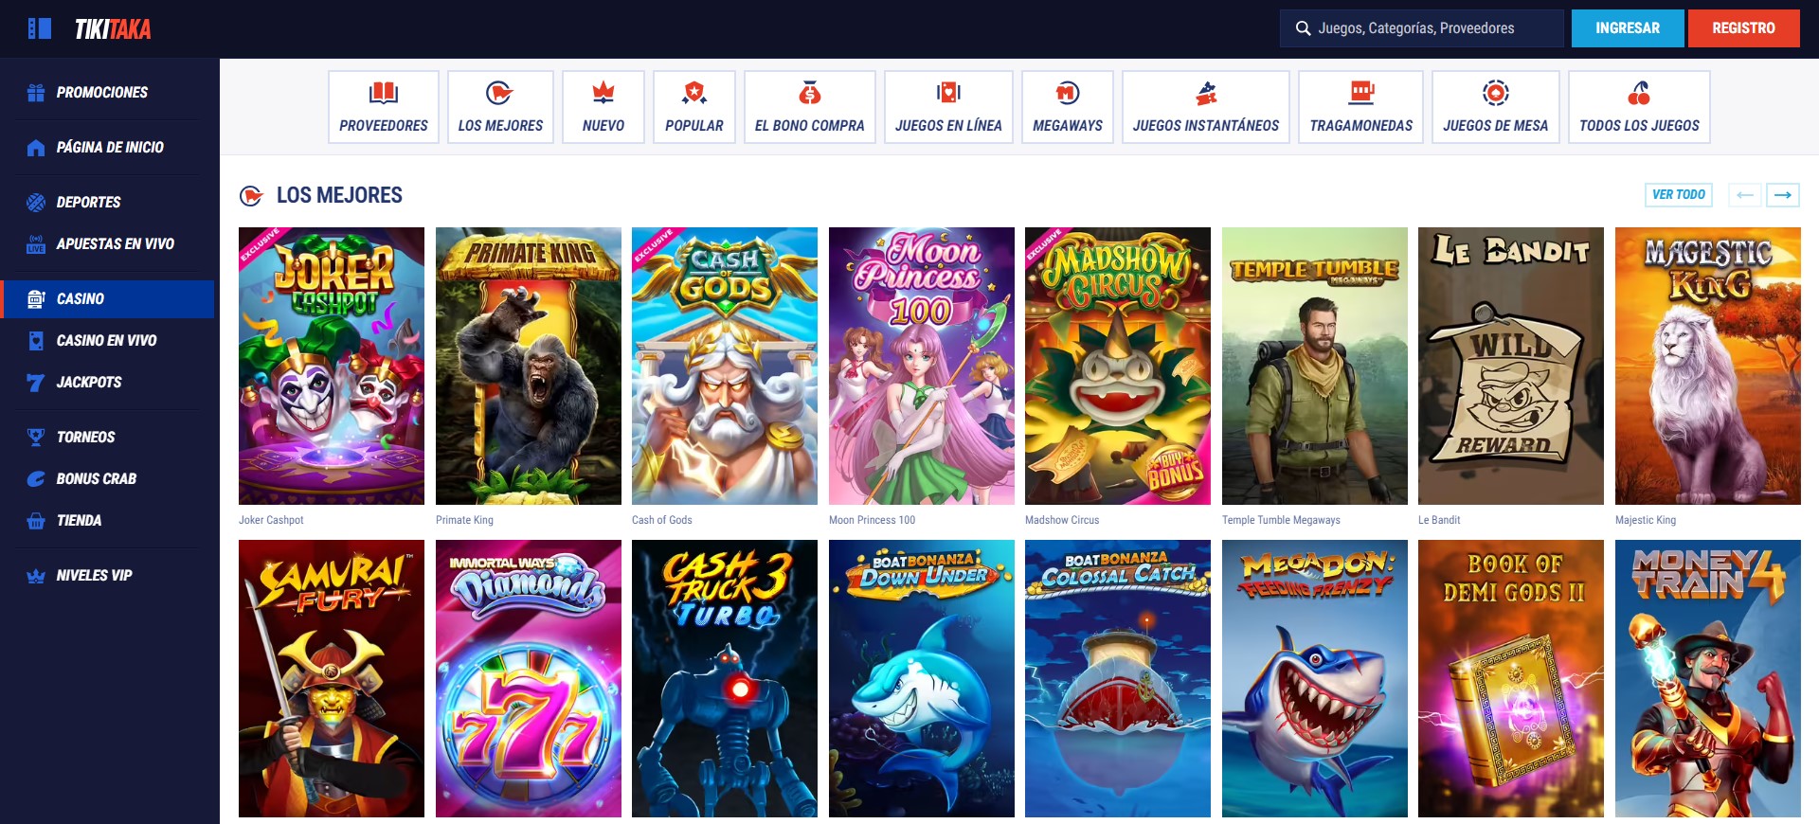
Task: Click the Popular star badge icon
Action: click(x=694, y=93)
